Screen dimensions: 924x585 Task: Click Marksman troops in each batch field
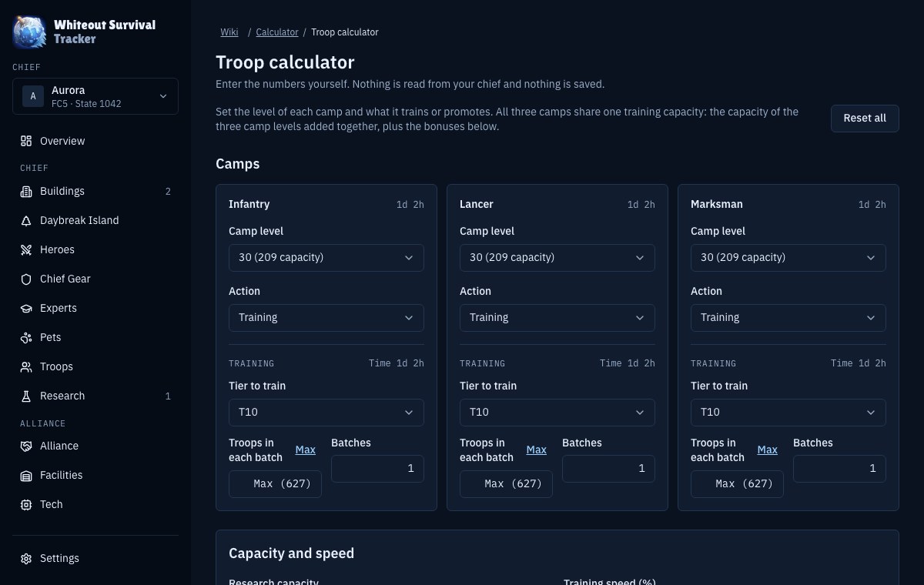[x=737, y=484]
